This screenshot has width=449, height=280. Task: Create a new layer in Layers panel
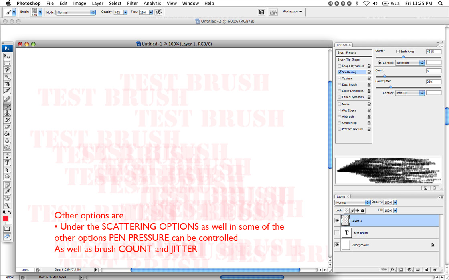(426, 270)
